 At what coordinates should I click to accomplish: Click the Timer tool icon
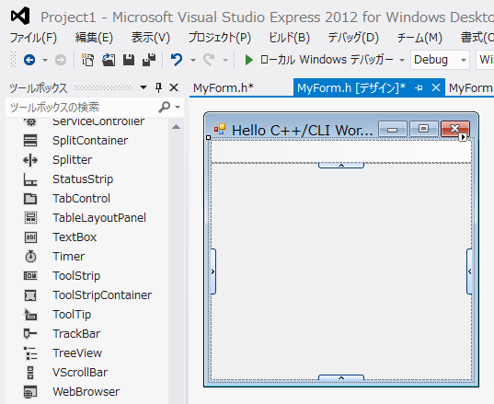(x=30, y=257)
